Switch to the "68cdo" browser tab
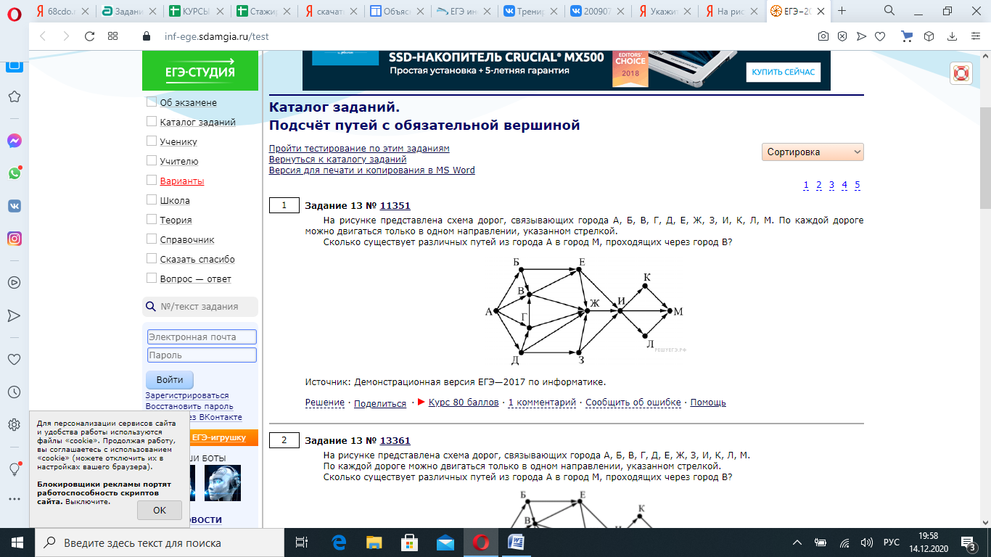This screenshot has width=991, height=557. (x=62, y=11)
